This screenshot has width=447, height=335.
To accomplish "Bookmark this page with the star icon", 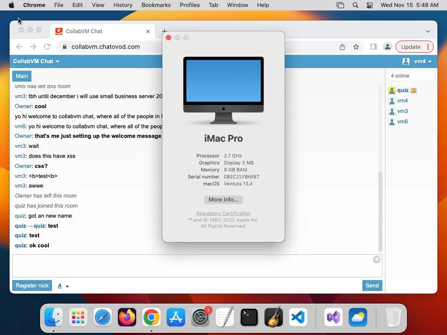I will pos(356,47).
